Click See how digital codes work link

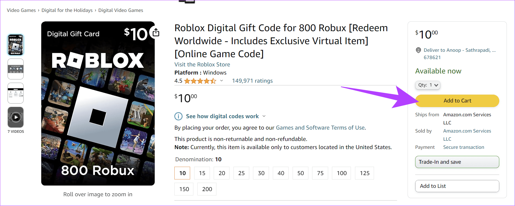[x=222, y=116]
